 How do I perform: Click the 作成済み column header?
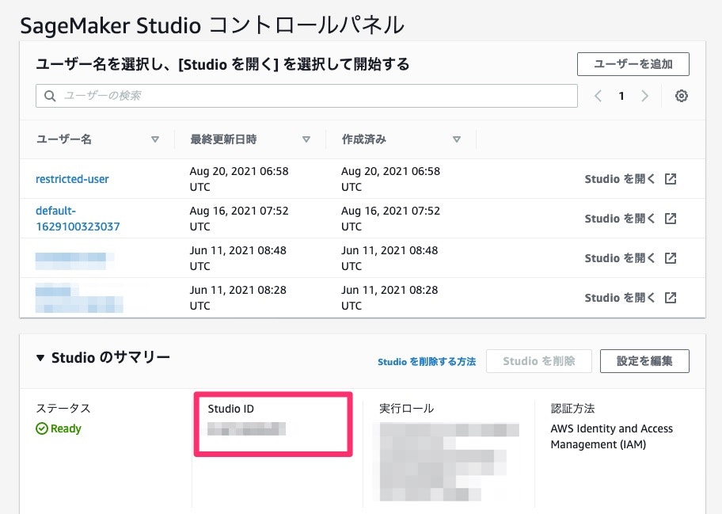point(363,139)
